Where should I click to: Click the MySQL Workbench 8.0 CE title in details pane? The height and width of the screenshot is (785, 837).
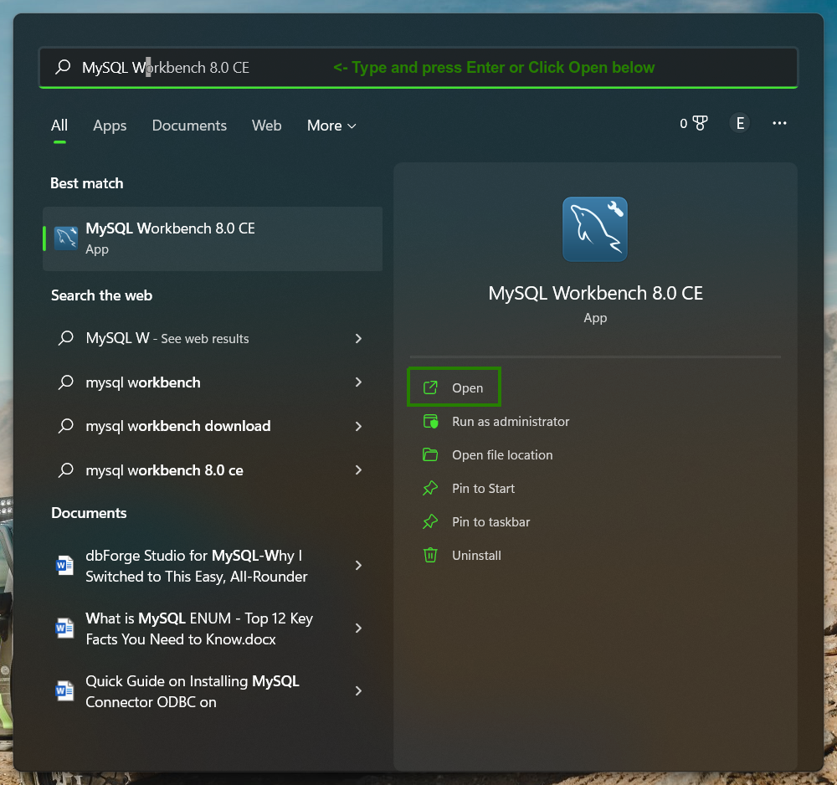coord(595,293)
